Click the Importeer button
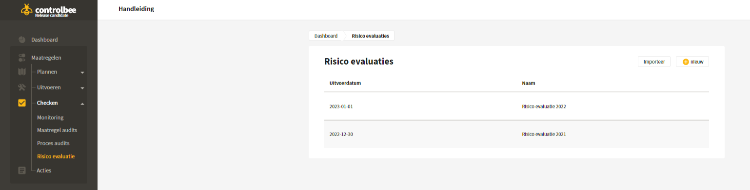This screenshot has height=190, width=750. [654, 62]
